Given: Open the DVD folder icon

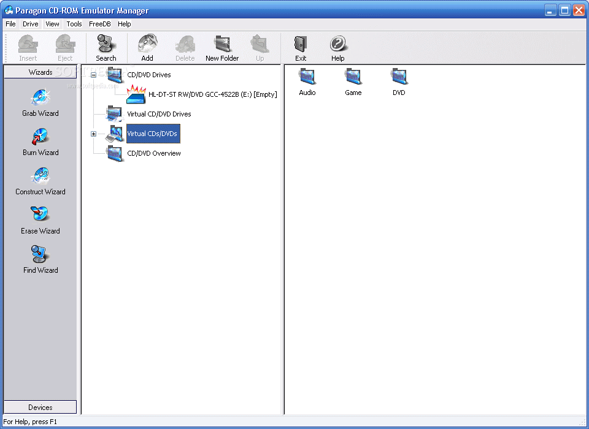Looking at the screenshot, I should pyautogui.click(x=399, y=77).
